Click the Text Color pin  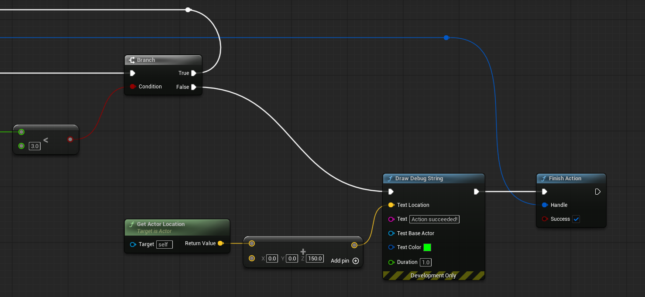coord(391,247)
